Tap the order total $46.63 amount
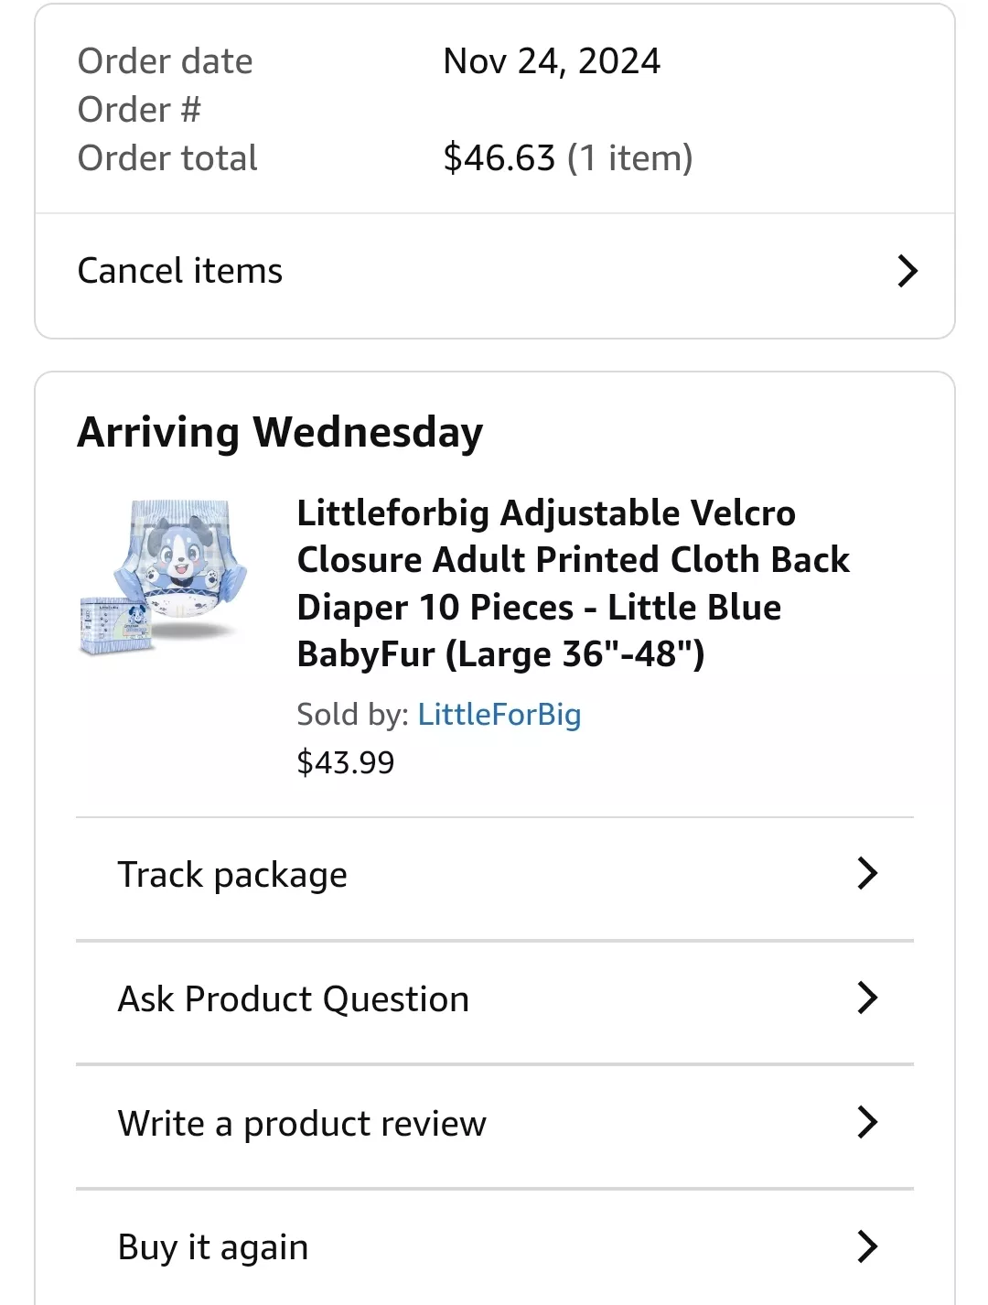The image size is (988, 1305). tap(499, 158)
